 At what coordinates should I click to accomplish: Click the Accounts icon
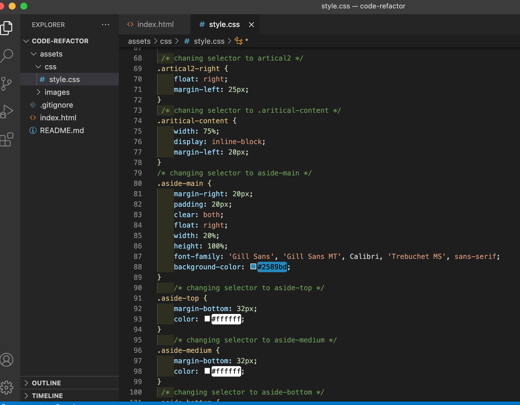pyautogui.click(x=7, y=360)
